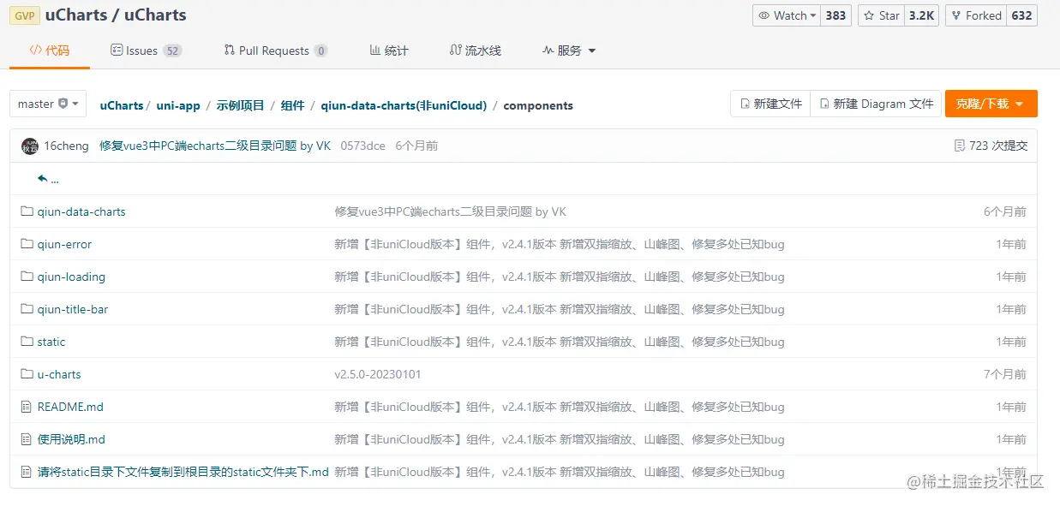Open the 使用说明.md file
The width and height of the screenshot is (1060, 506).
pos(71,439)
